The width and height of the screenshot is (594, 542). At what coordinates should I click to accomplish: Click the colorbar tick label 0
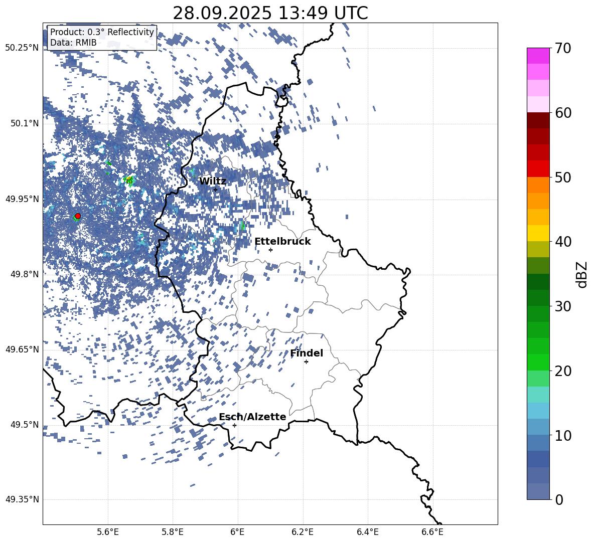tap(559, 499)
